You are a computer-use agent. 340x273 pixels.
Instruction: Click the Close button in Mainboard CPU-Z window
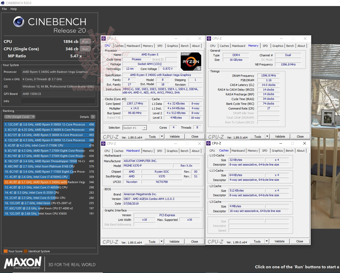click(195, 242)
